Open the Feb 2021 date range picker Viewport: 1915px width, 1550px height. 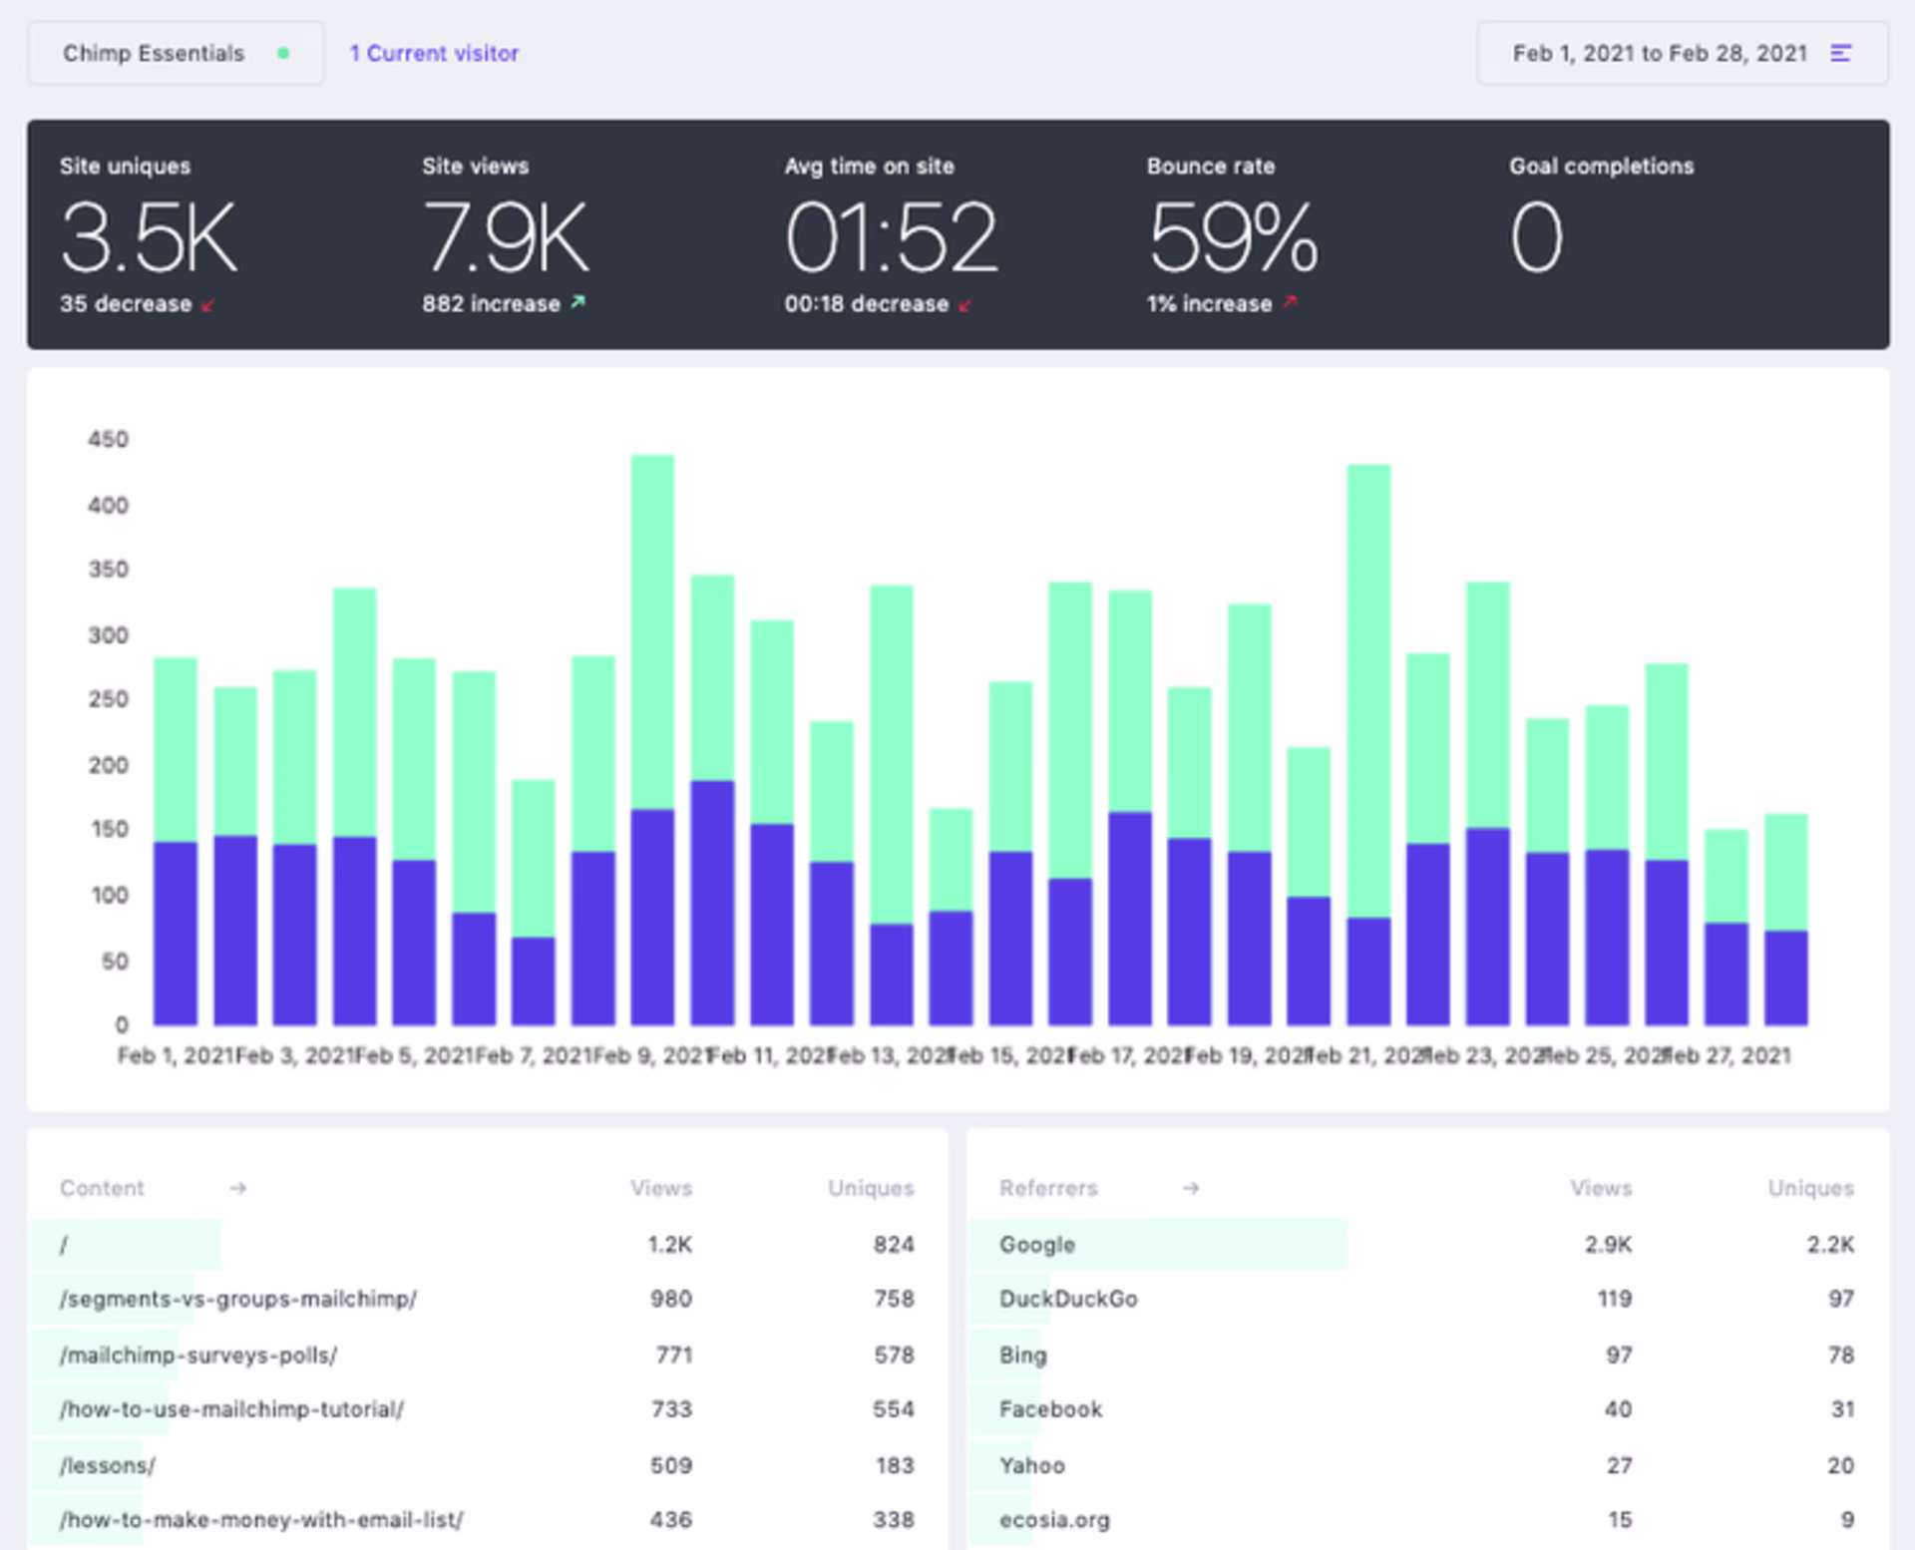1659,54
